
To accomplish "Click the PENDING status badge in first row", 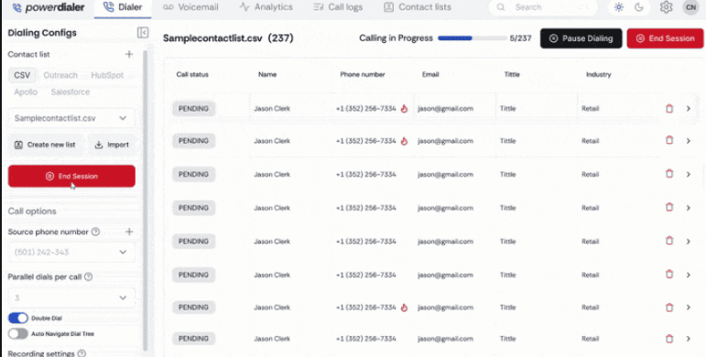I will point(193,109).
